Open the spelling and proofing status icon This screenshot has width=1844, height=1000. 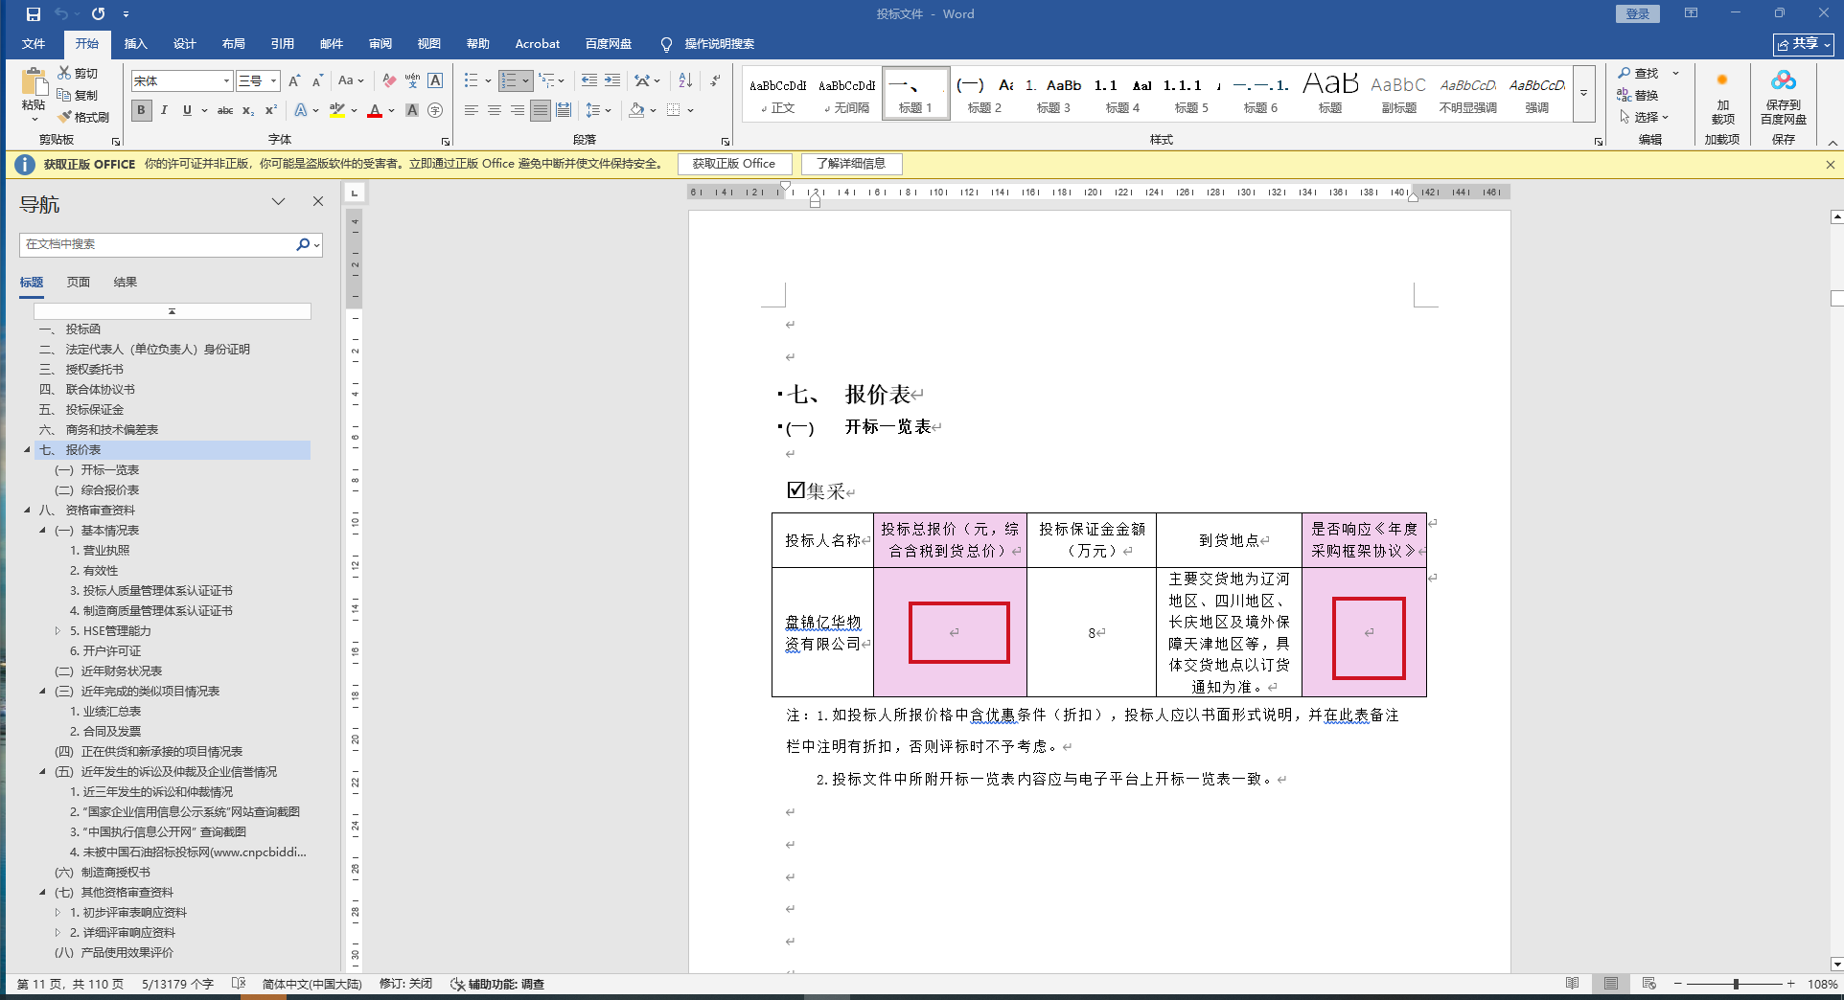coord(239,984)
